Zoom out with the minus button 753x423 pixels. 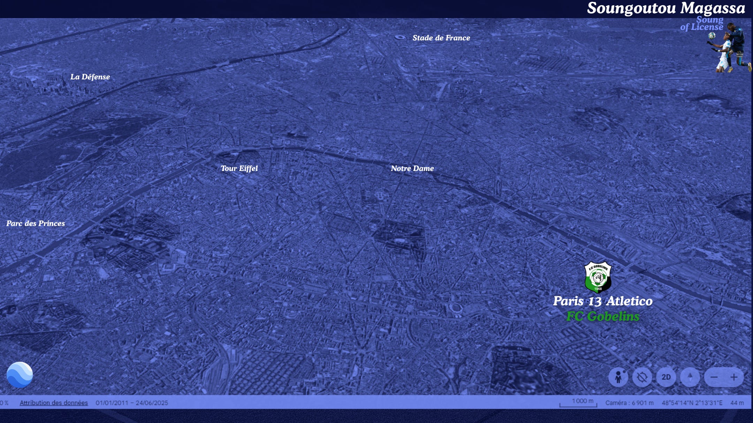(x=714, y=377)
